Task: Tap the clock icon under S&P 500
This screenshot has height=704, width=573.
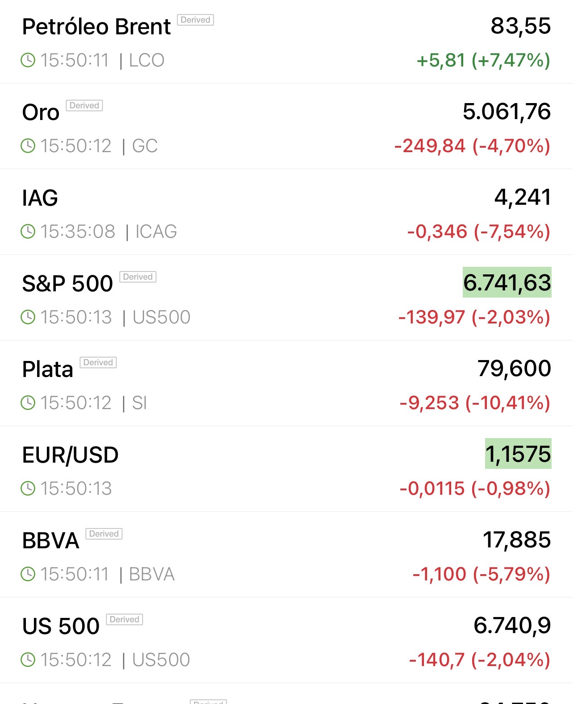Action: coord(28,317)
